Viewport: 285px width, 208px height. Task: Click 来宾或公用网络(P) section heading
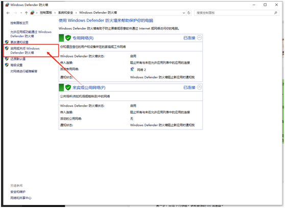tap(89, 88)
